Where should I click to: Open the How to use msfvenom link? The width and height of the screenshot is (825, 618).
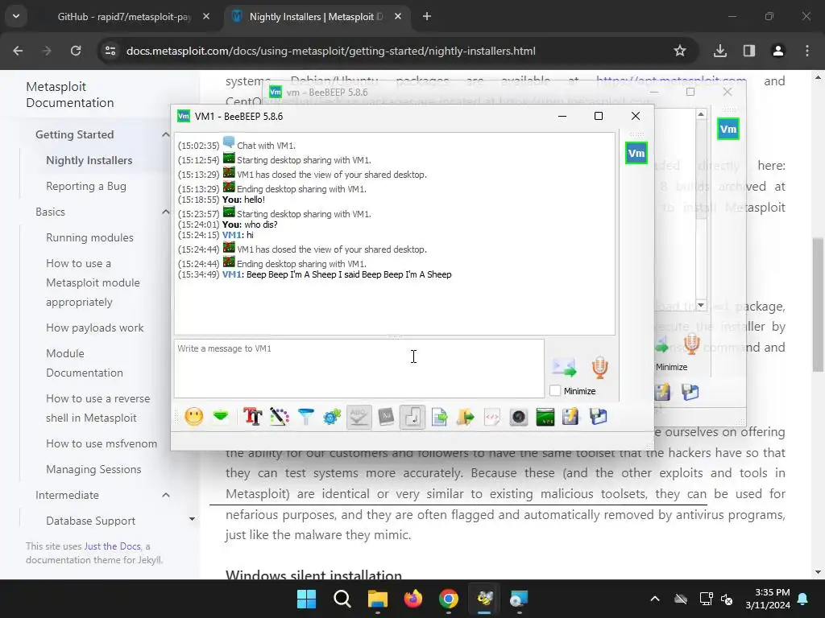[x=102, y=443]
